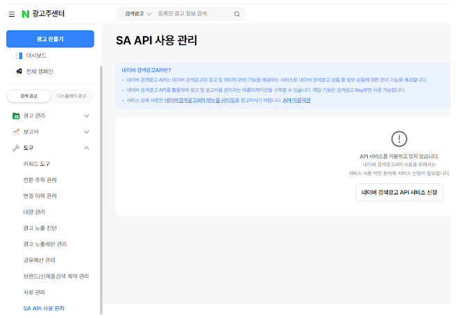Open 전환 추적 관리 menu item
This screenshot has height=318, width=456.
[40, 180]
